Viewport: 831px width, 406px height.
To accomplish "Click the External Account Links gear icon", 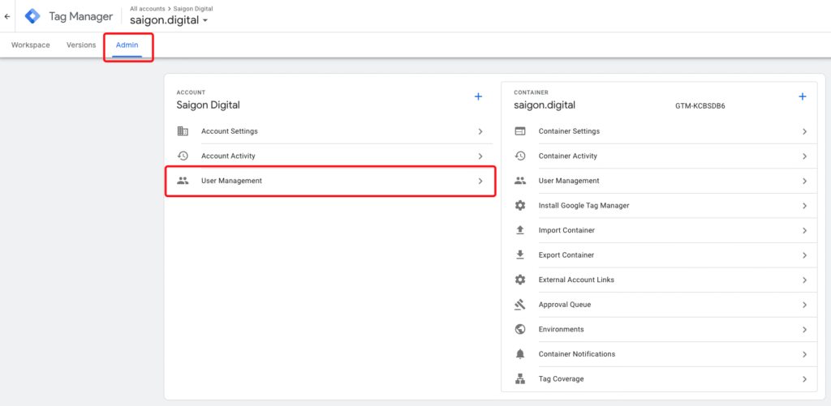I will [x=520, y=280].
